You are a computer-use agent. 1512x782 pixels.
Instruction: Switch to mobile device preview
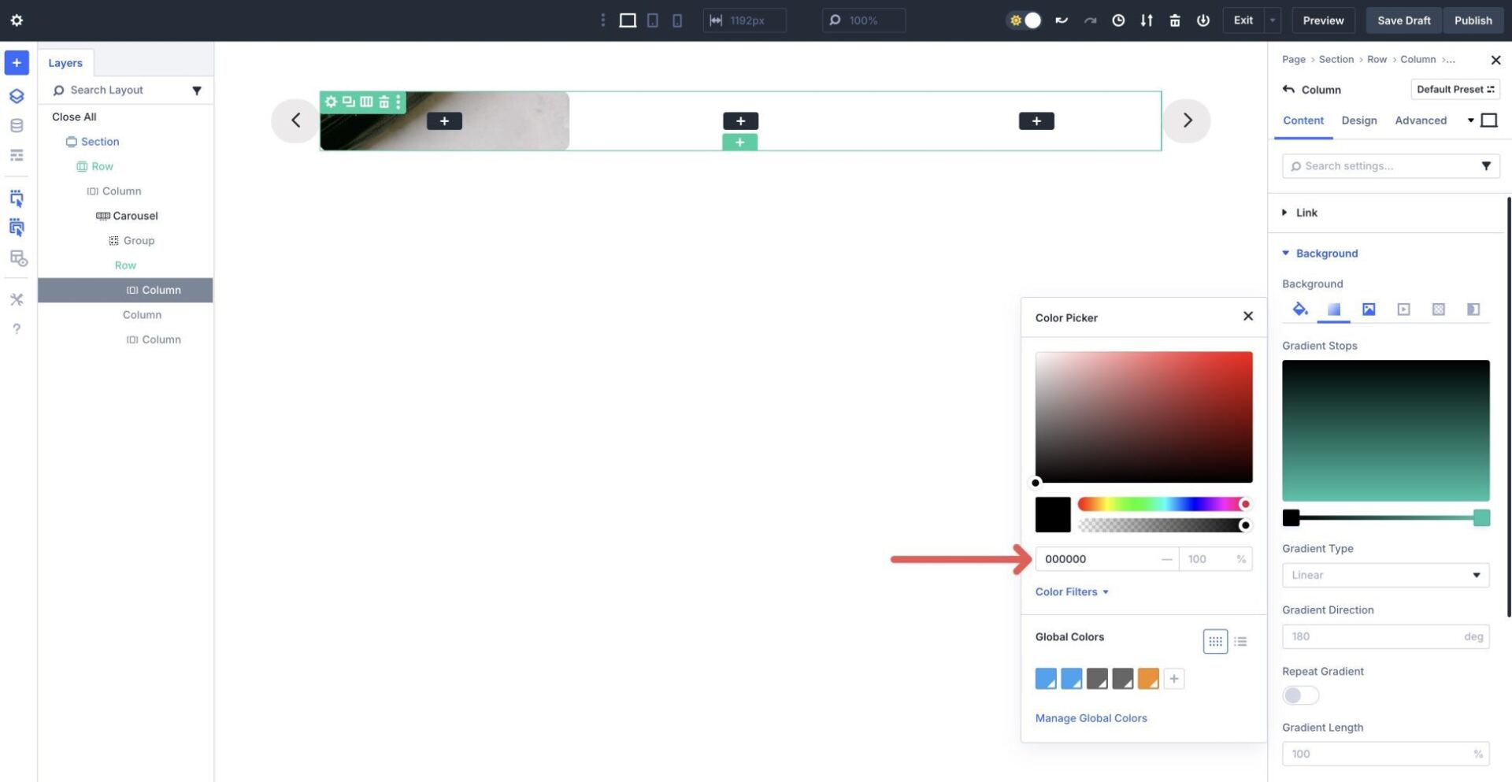(677, 20)
